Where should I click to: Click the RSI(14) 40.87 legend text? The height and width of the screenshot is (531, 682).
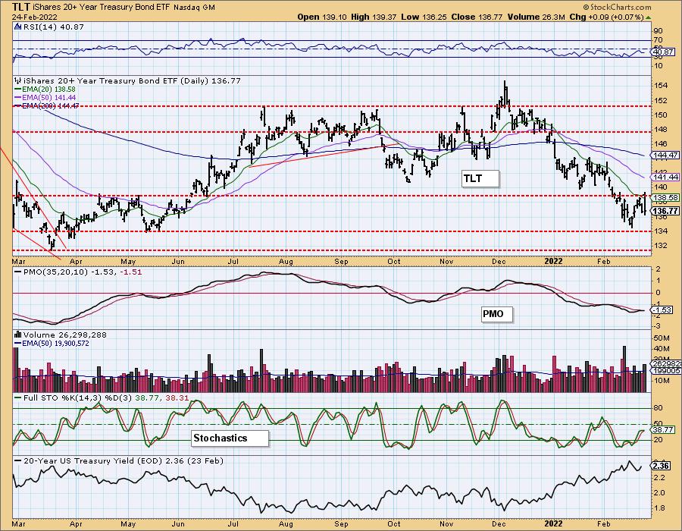coord(53,27)
